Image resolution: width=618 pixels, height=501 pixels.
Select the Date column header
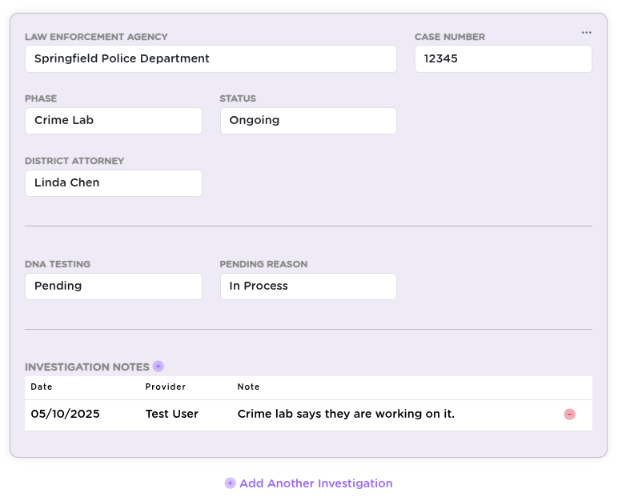pyautogui.click(x=42, y=387)
